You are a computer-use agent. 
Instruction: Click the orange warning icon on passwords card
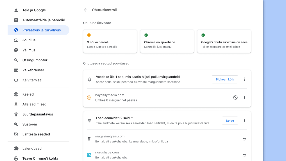(x=89, y=35)
